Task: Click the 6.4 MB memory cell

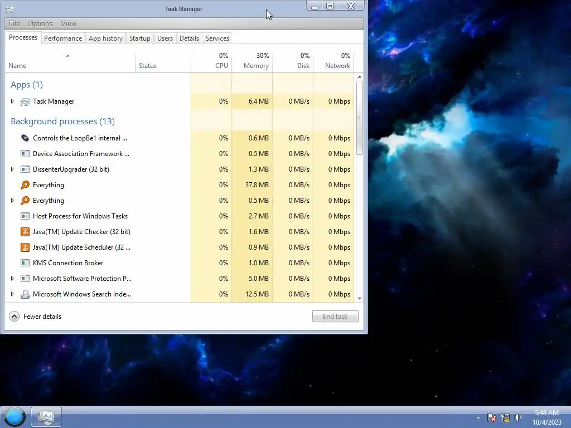Action: tap(252, 101)
